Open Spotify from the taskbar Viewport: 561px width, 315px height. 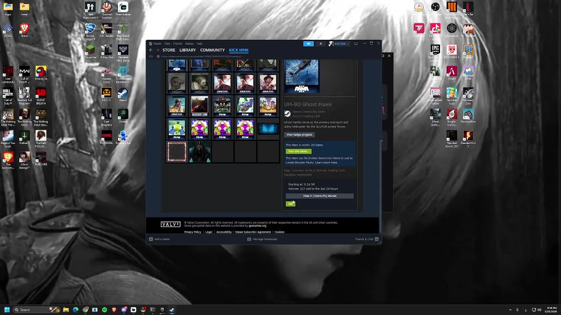point(104,310)
